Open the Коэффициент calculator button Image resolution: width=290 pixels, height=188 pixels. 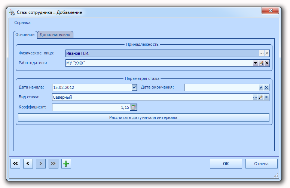click(x=133, y=107)
